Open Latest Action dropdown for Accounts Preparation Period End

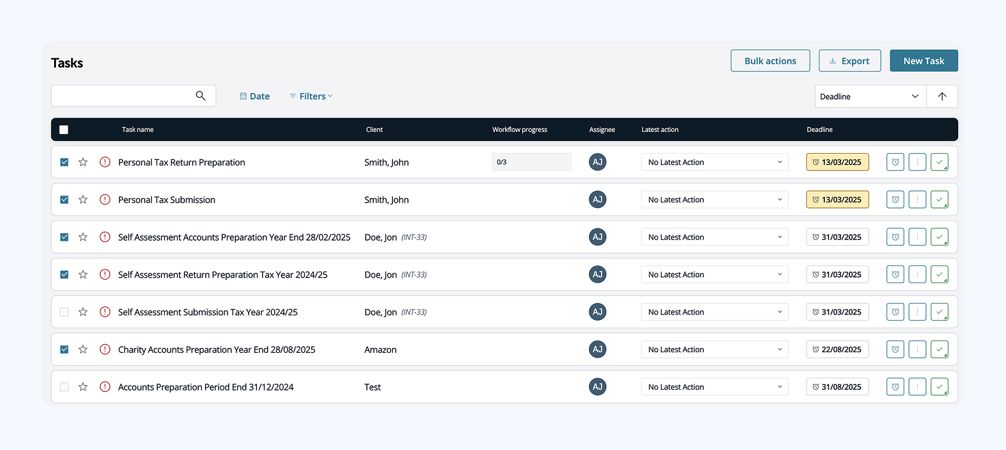click(715, 387)
